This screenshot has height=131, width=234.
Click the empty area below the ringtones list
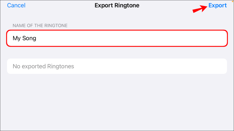[117, 103]
